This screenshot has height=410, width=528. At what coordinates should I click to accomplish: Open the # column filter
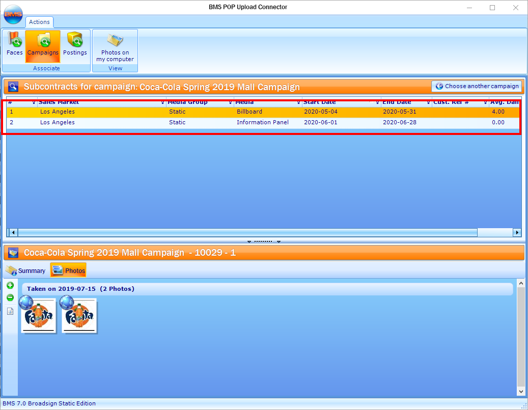pyautogui.click(x=34, y=102)
